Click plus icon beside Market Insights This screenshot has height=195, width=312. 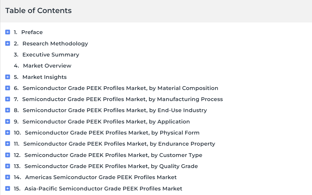click(x=8, y=77)
